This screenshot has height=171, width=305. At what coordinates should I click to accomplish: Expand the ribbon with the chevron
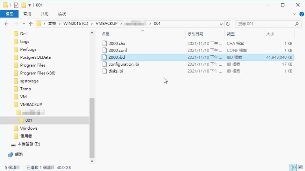(294, 14)
